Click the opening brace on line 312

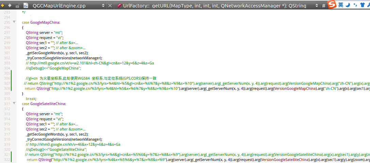23,109
